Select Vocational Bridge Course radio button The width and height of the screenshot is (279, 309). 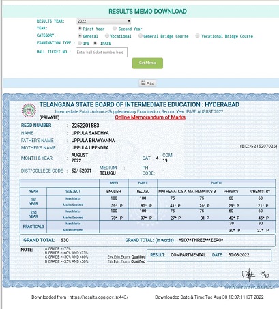pyautogui.click(x=197, y=35)
